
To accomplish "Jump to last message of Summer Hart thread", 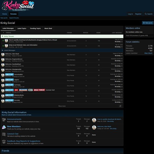I will click(x=122, y=92).
